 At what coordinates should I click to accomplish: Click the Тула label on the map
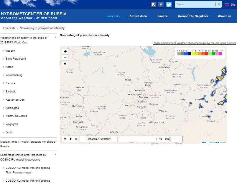tap(144, 117)
